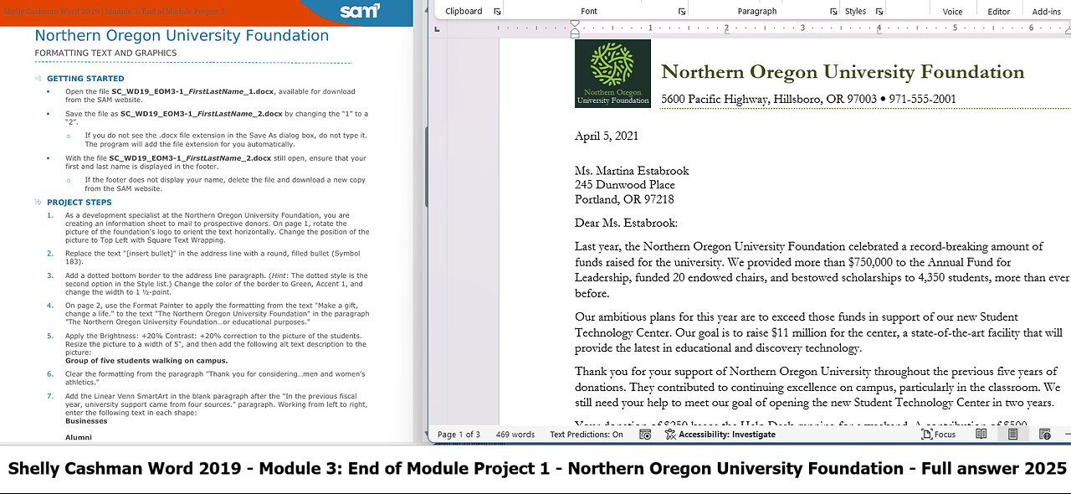1071x494 pixels.
Task: Click the Page 1 of 3 indicator
Action: click(x=459, y=435)
